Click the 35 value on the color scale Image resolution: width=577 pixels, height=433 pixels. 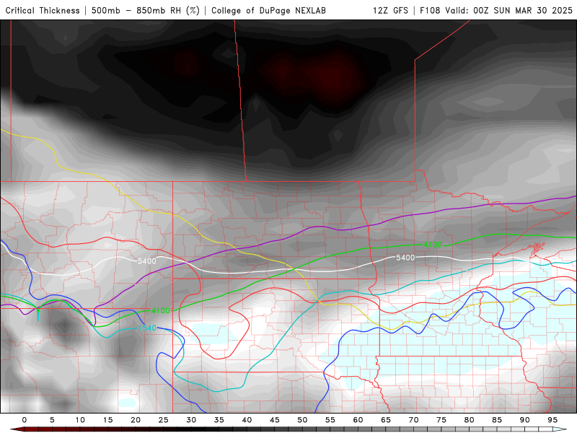(219, 420)
